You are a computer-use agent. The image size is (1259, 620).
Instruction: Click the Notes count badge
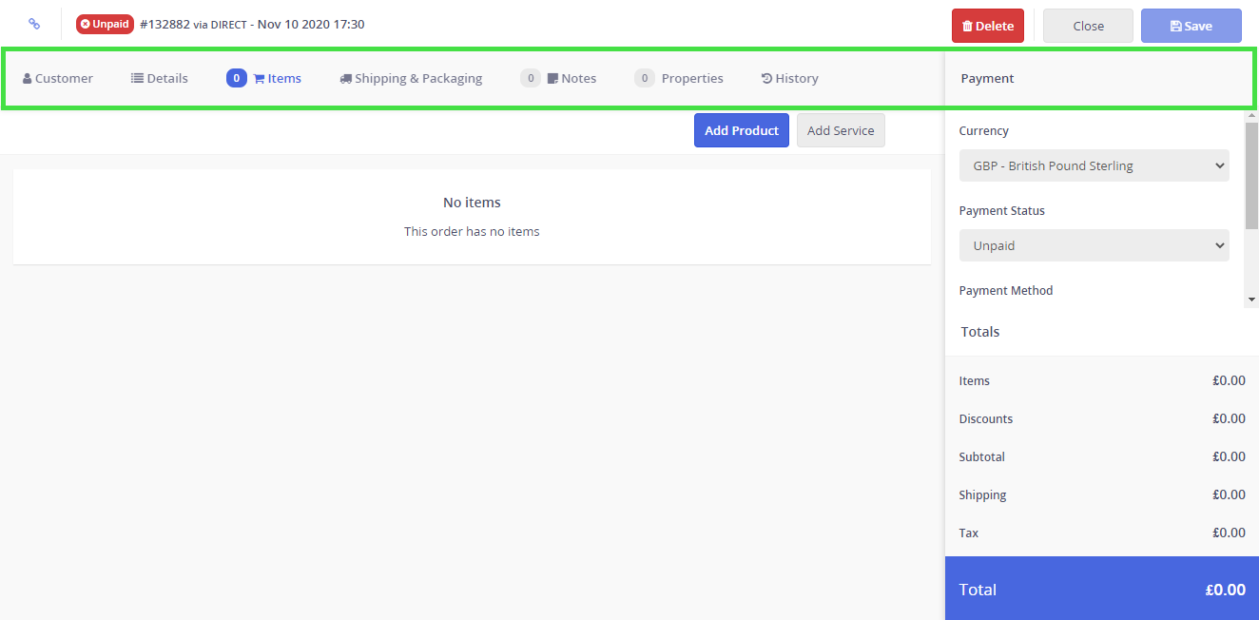click(530, 79)
